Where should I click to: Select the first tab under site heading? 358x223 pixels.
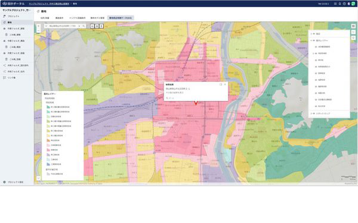click(45, 18)
